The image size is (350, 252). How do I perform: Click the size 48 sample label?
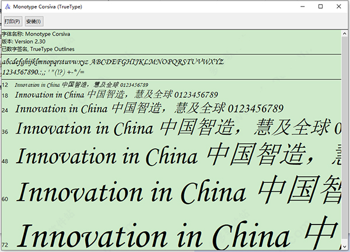click(5, 161)
